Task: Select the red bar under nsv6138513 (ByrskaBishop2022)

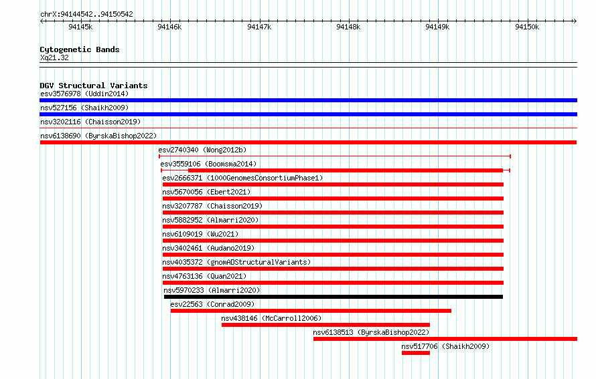Action: click(445, 339)
